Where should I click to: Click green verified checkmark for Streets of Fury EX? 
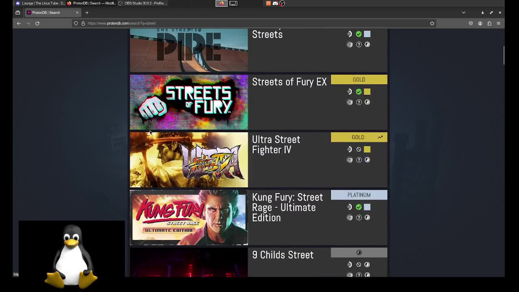click(x=358, y=92)
